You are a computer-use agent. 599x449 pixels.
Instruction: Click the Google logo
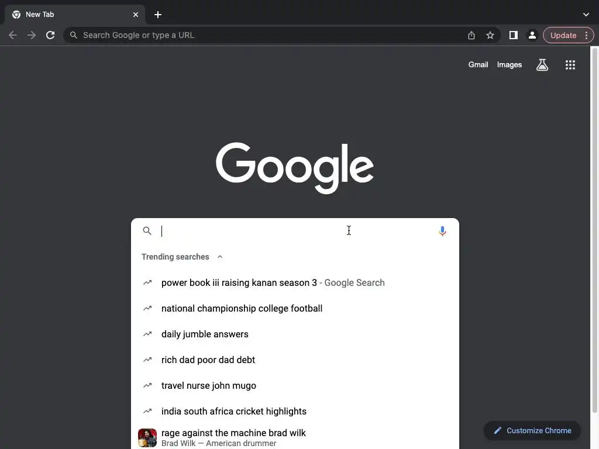(295, 168)
